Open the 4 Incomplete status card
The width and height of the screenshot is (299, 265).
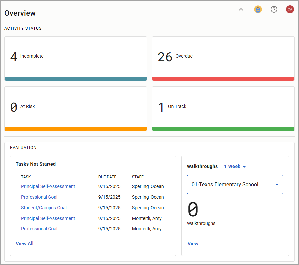[x=75, y=58]
